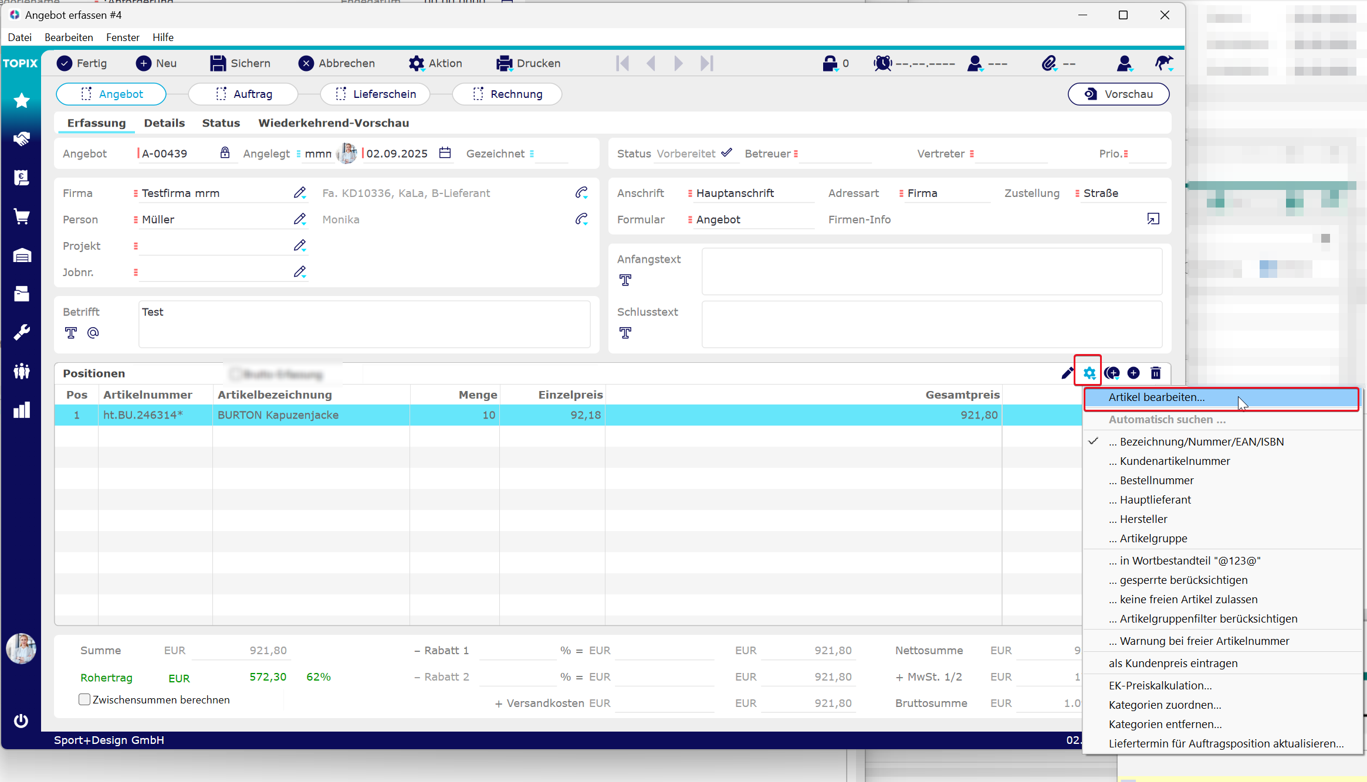Enable Zwischensummen berechnen checkbox
Image resolution: width=1367 pixels, height=782 pixels.
click(84, 699)
